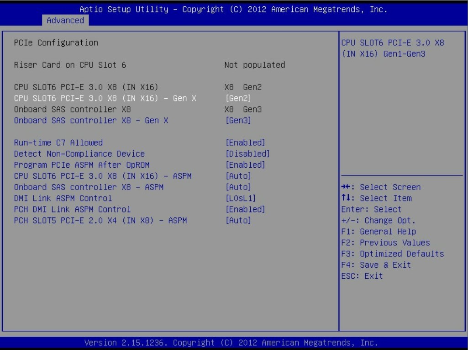Image resolution: width=468 pixels, height=350 pixels.
Task: Toggle the Disabled value for Non-Compliance Device
Action: pyautogui.click(x=248, y=154)
